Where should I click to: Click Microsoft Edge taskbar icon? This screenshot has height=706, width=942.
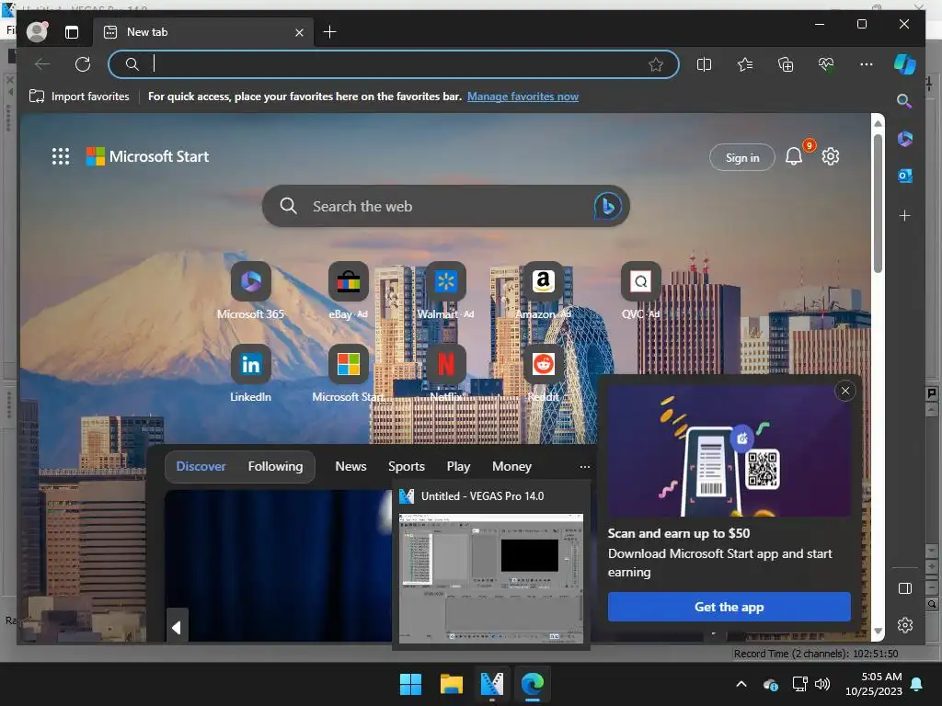click(x=533, y=684)
